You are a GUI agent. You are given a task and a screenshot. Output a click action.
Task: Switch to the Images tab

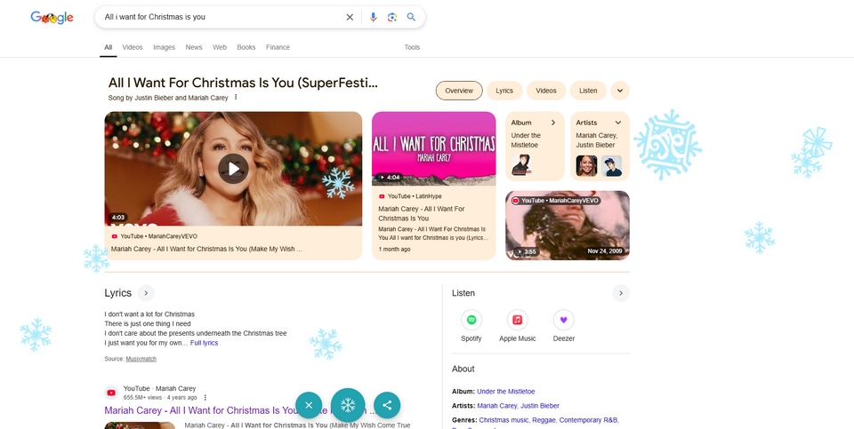tap(164, 47)
